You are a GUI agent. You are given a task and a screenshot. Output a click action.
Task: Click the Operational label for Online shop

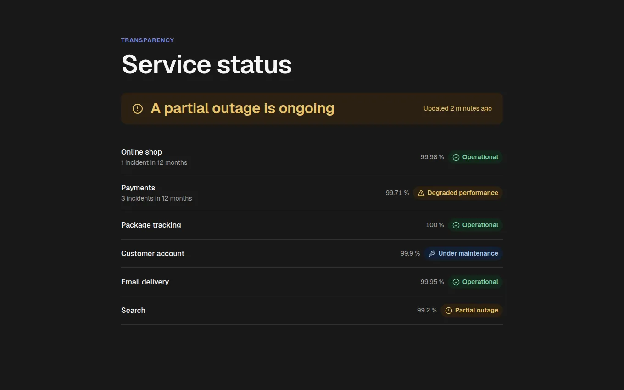[480, 157]
